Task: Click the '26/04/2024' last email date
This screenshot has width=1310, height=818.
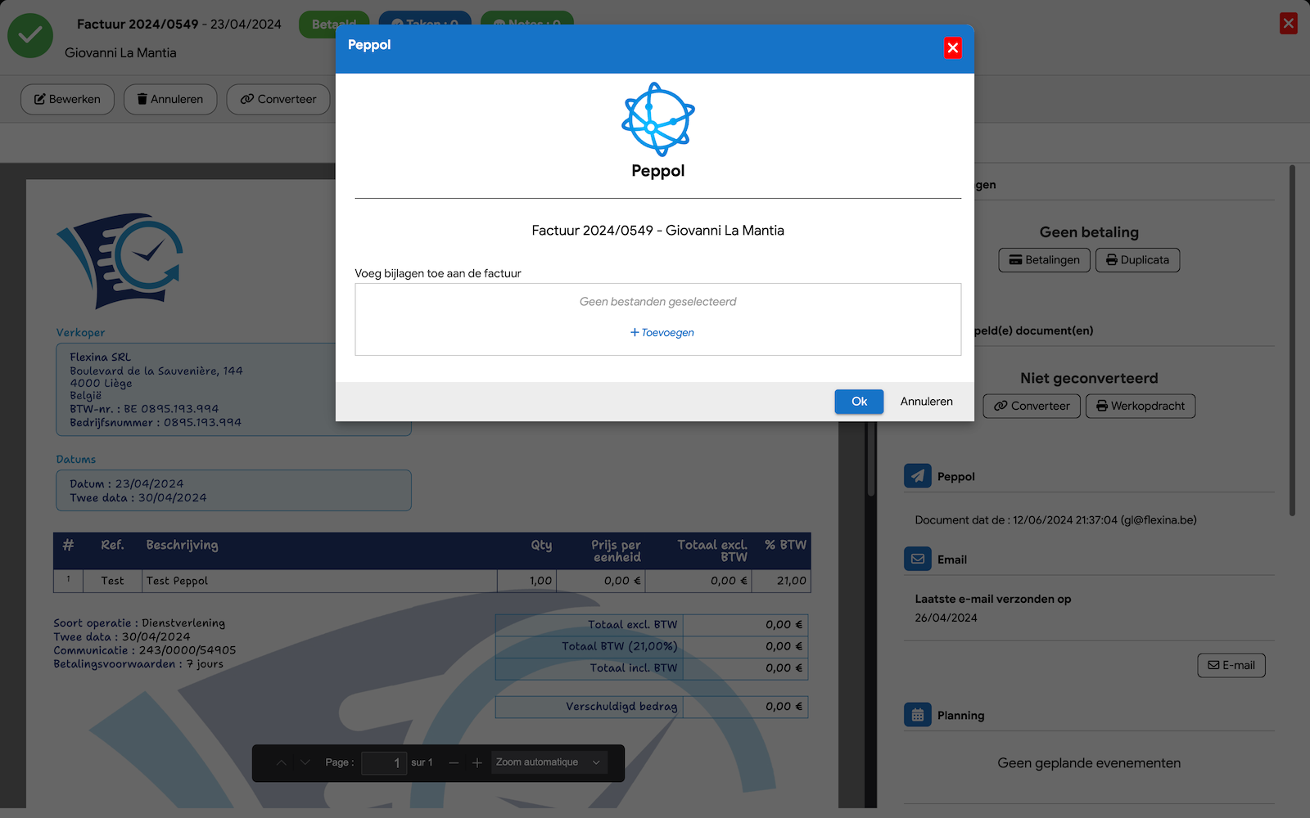Action: 946,618
